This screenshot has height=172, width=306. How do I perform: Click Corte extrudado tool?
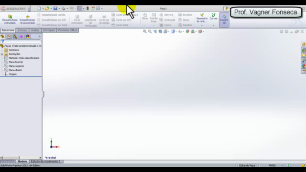click(x=77, y=20)
